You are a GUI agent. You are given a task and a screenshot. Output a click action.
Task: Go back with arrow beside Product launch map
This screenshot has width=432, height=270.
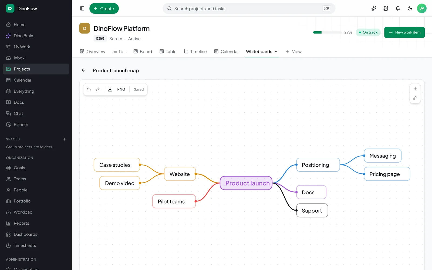point(83,70)
